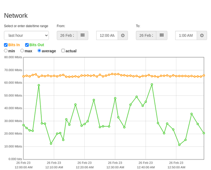Click the From time field 12:00 AM
The width and height of the screenshot is (211, 170).
tap(107, 35)
